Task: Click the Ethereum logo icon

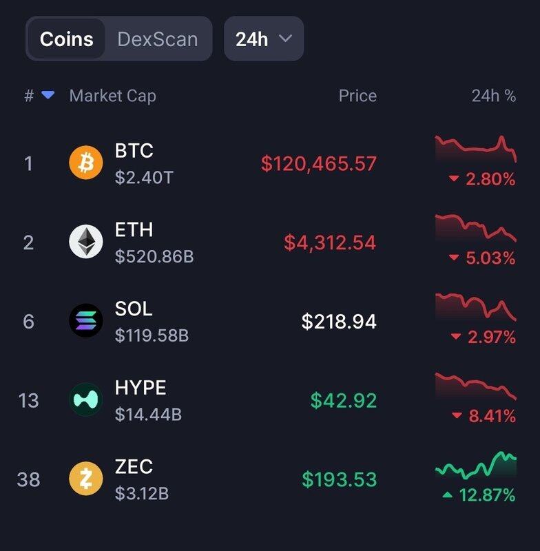Action: click(86, 242)
